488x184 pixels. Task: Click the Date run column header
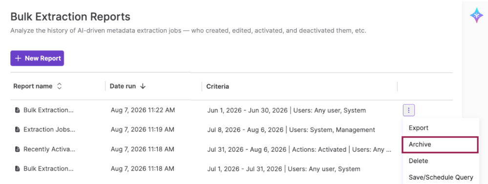[x=123, y=86]
